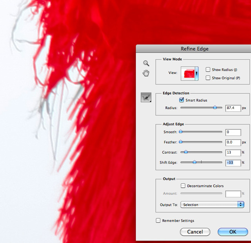Click the Shift Edge value field -33

coord(233,163)
